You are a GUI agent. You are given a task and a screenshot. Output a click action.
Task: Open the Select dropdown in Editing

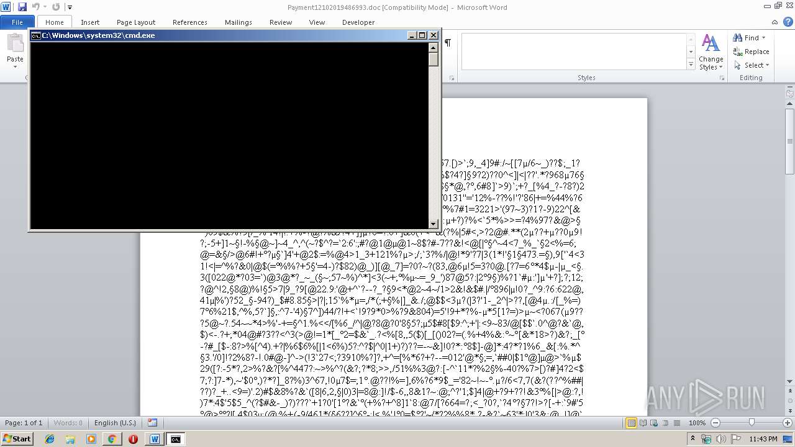752,65
